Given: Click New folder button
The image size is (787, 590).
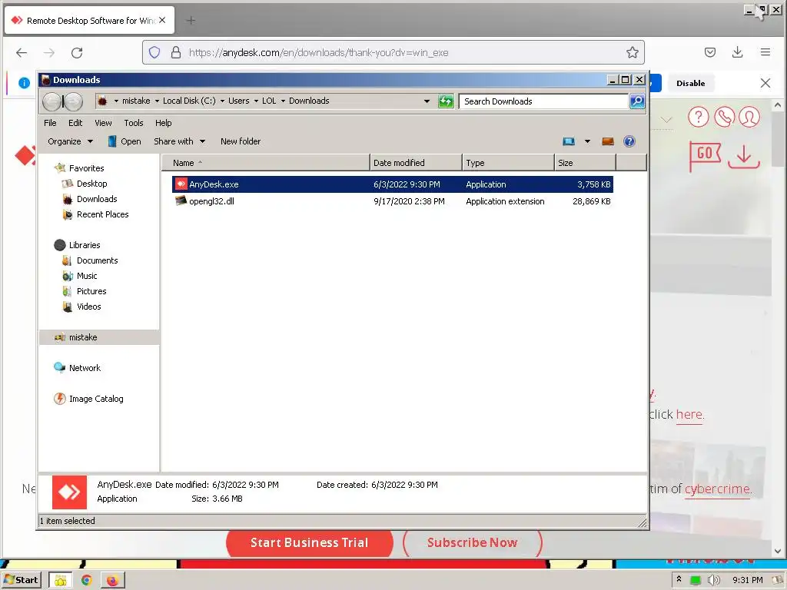Looking at the screenshot, I should pyautogui.click(x=241, y=141).
